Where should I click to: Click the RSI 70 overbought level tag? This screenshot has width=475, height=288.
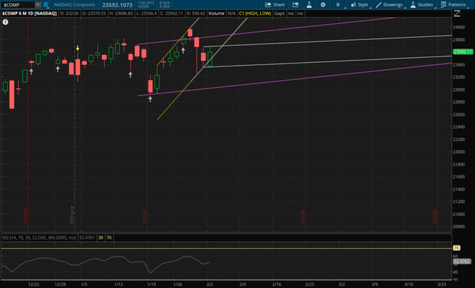tap(456, 248)
